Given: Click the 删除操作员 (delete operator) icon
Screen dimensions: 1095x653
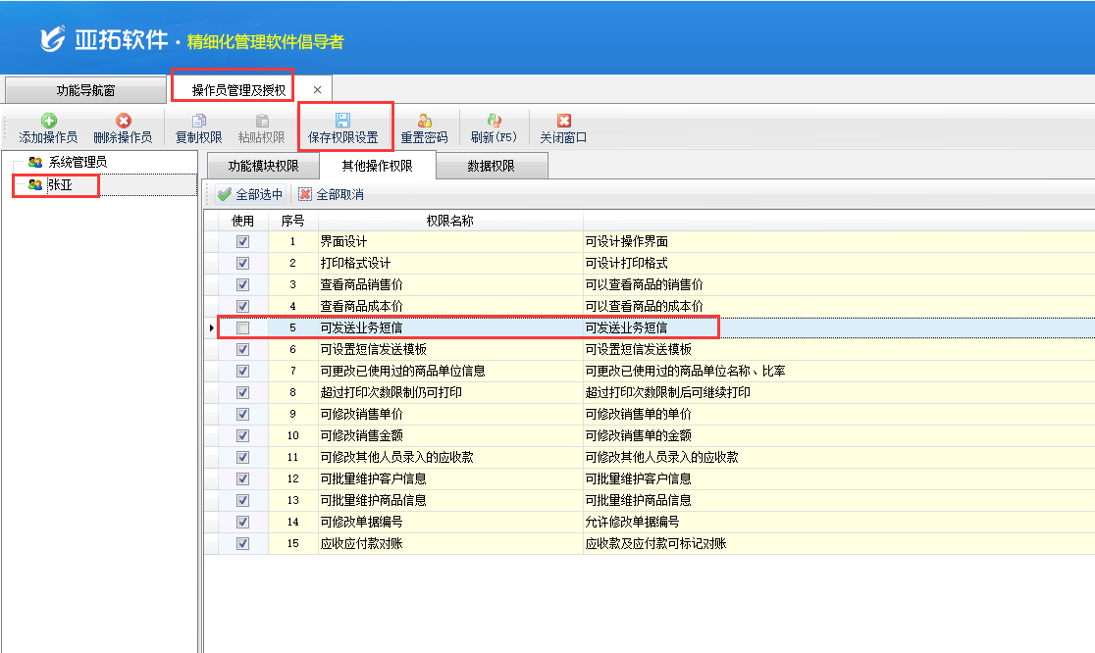Looking at the screenshot, I should pyautogui.click(x=123, y=121).
